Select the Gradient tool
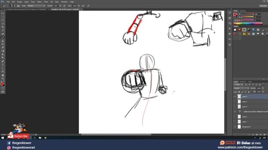The height and width of the screenshot is (150, 268). (x=3, y=51)
